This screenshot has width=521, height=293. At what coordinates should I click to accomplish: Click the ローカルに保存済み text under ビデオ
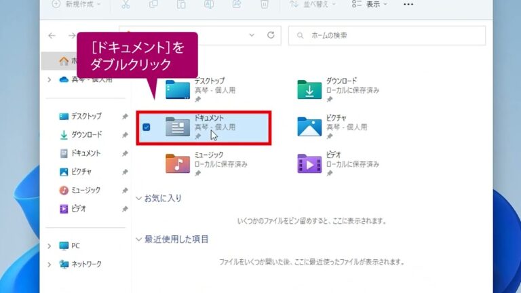[x=353, y=164]
